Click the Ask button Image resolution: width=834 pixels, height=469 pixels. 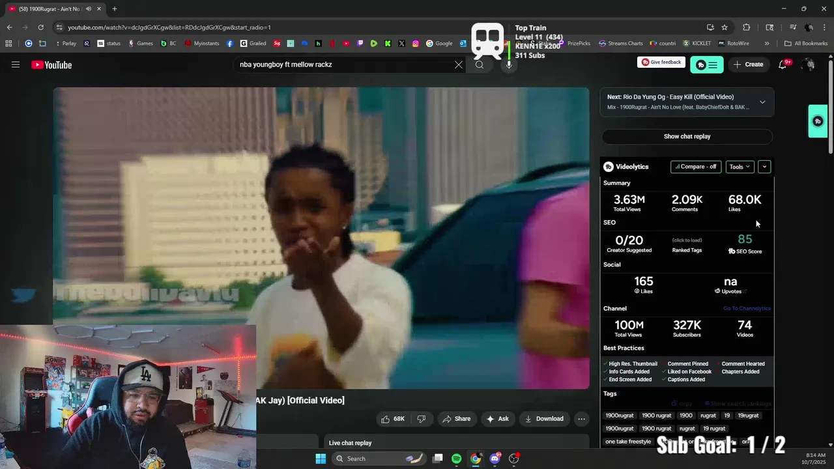click(497, 419)
